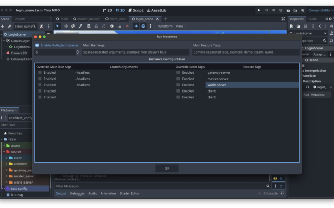Select the Scale Mode tool

(80, 26)
